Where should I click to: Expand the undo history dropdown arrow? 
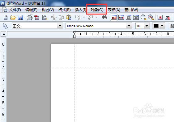coord(84,17)
